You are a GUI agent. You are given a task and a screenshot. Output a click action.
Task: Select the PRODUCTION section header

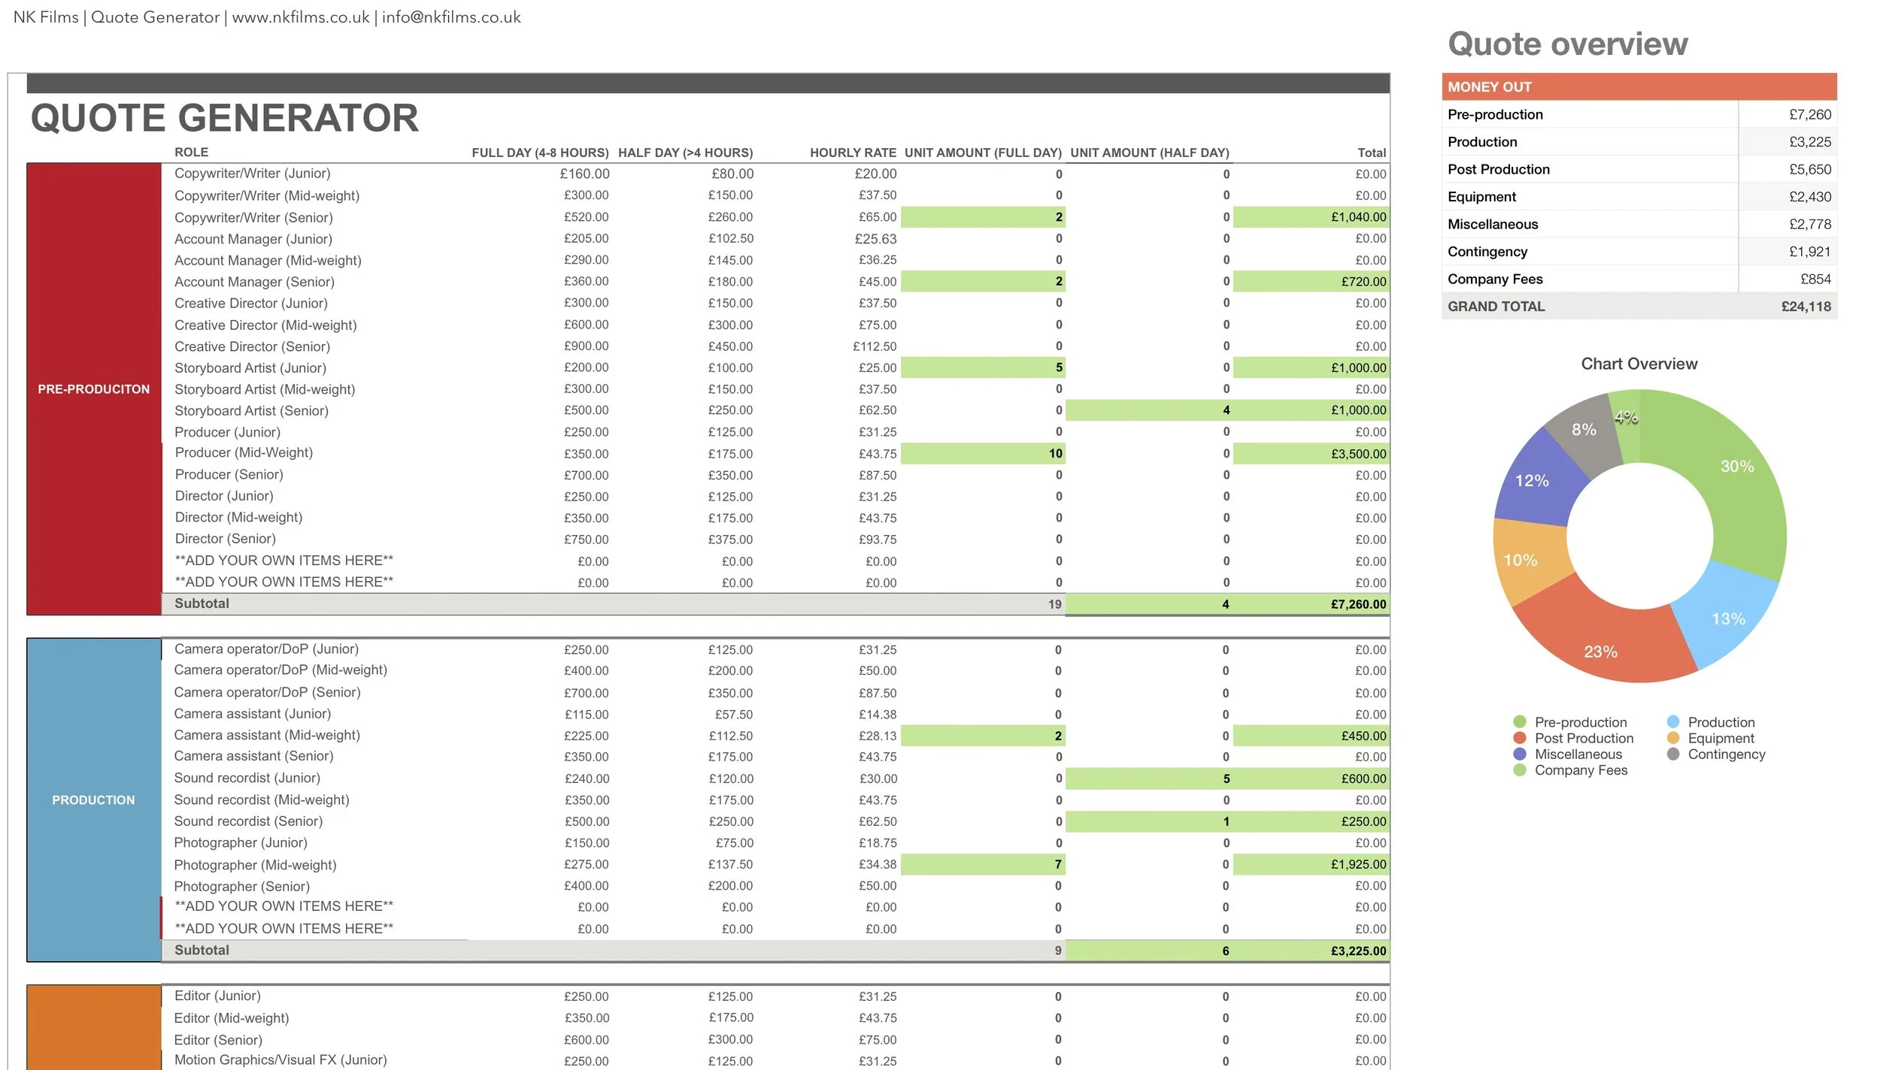[93, 799]
